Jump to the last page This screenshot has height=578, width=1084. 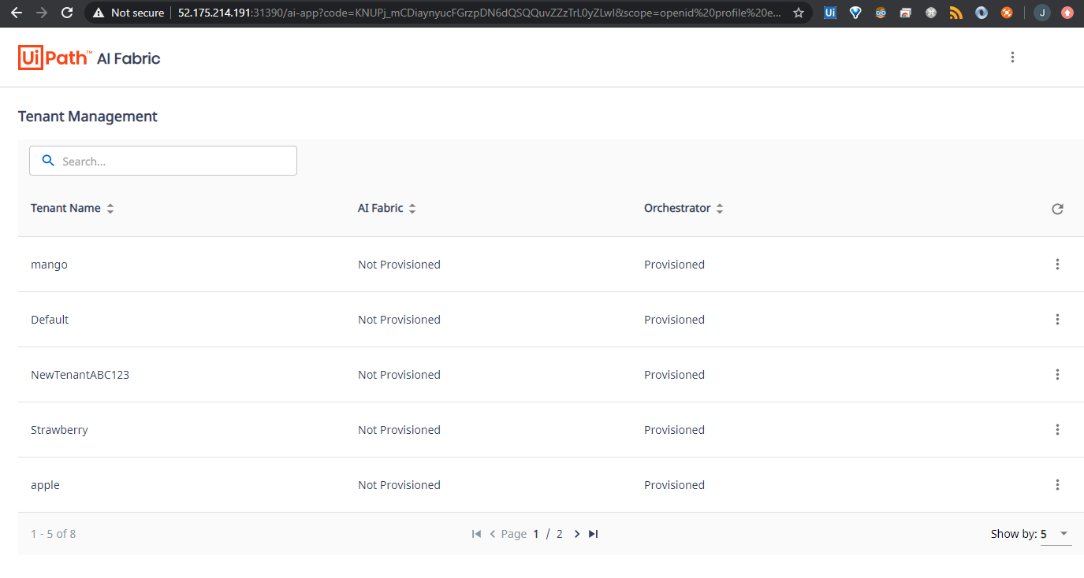pos(594,534)
